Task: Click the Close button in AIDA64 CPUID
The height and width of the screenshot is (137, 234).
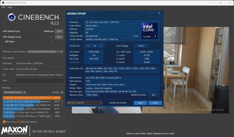Action: click(x=155, y=103)
